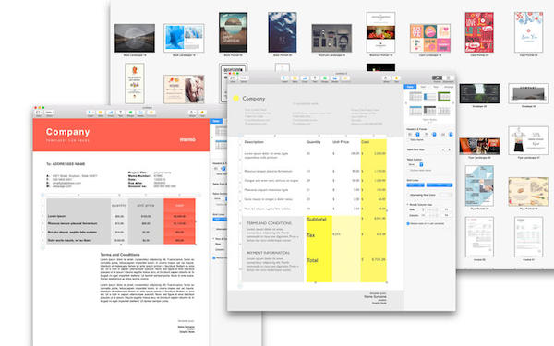Show next table styles with right arrow

pyautogui.click(x=453, y=103)
